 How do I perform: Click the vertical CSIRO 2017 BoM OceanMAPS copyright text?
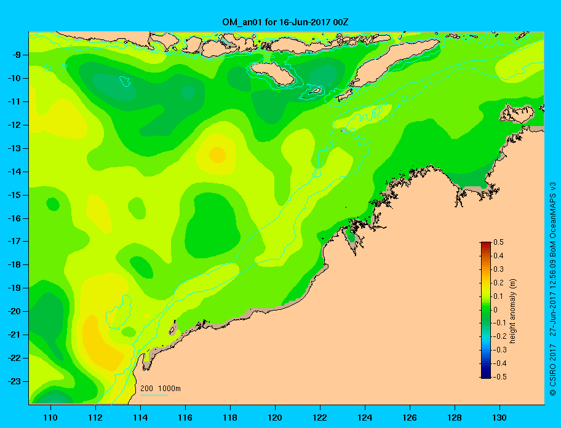coord(553,288)
